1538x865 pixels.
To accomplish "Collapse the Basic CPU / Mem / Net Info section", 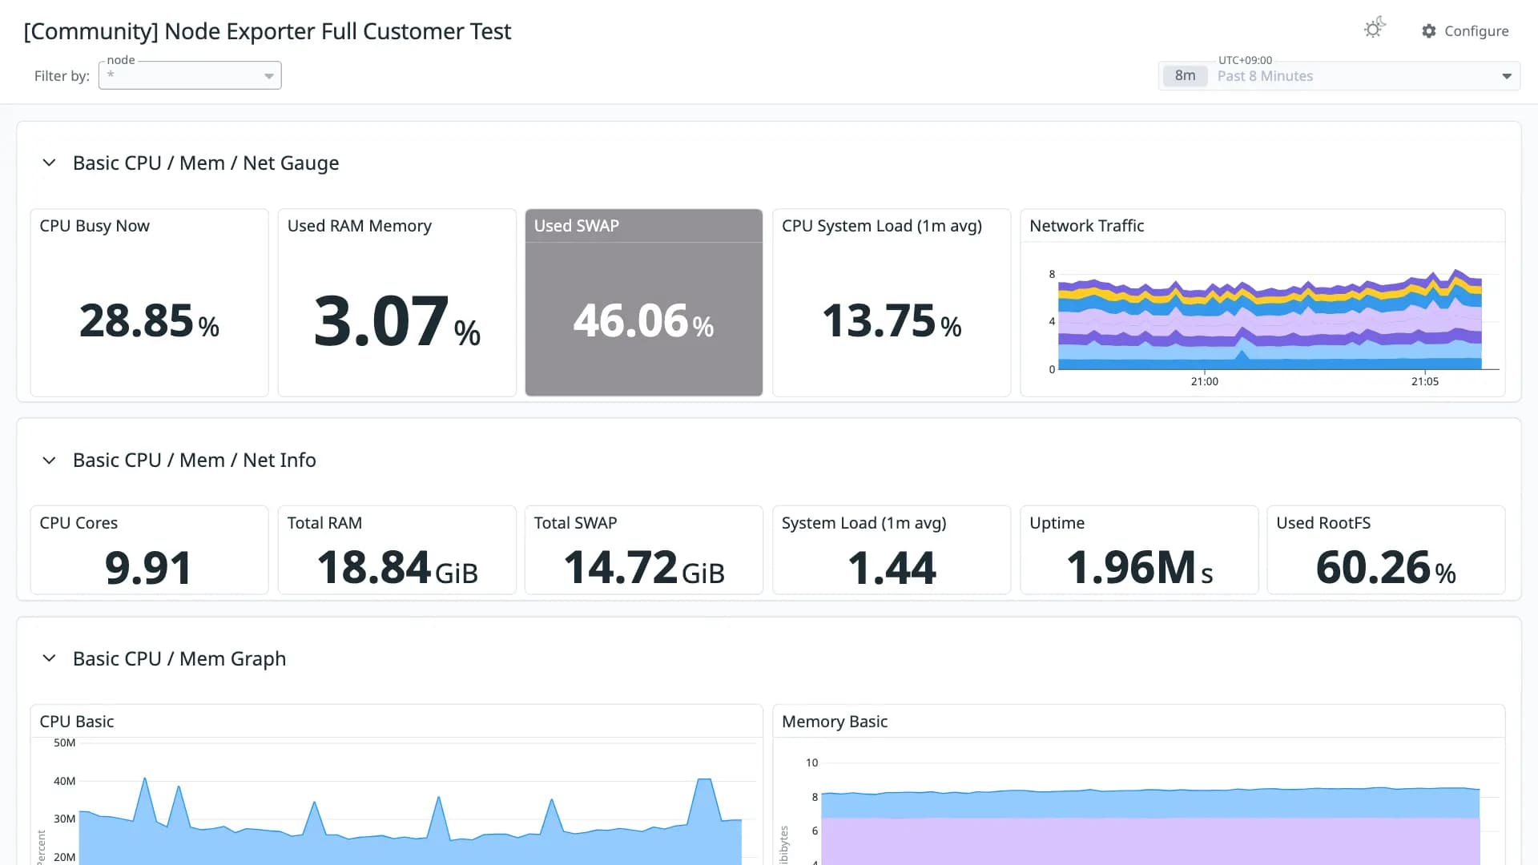I will [49, 461].
